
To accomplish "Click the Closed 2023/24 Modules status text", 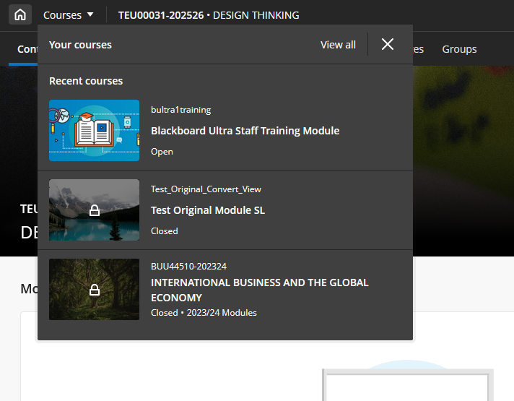I will tap(204, 312).
